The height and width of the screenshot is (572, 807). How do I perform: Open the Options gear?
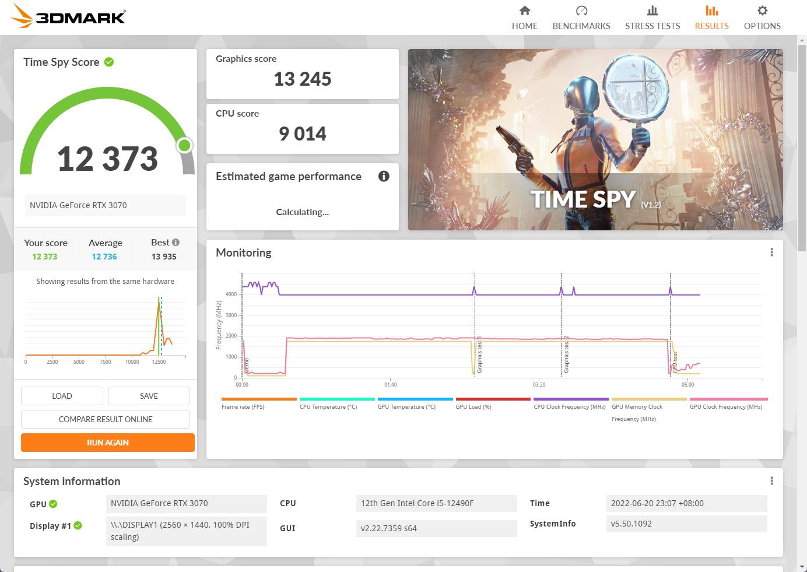762,17
